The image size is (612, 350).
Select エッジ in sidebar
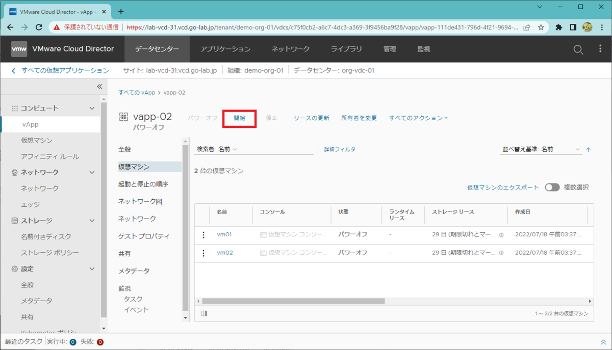click(x=30, y=204)
